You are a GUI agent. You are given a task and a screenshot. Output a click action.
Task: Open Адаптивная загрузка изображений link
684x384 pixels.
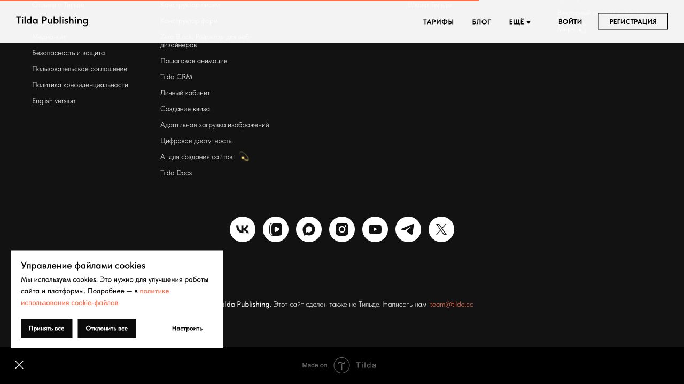[215, 125]
